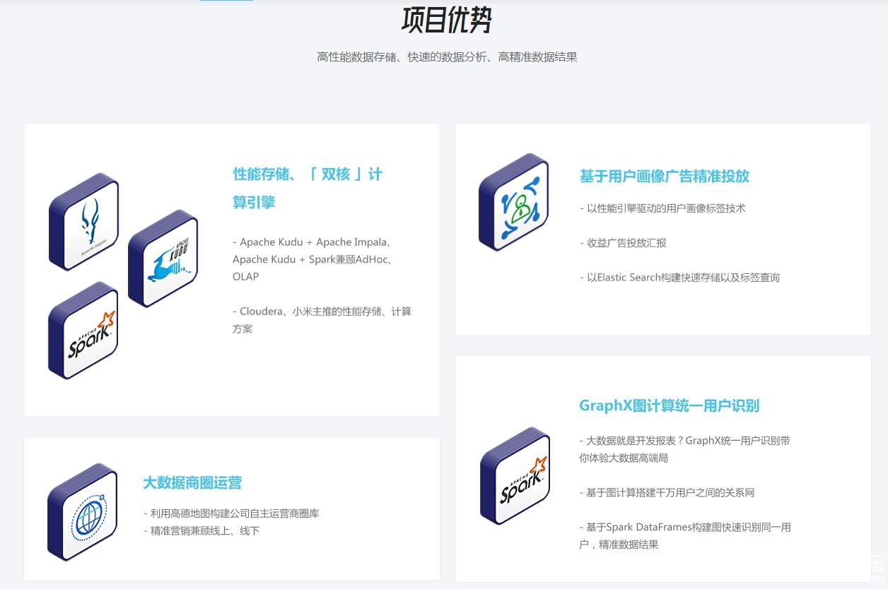Click the Spark icon in GraphX card
The image size is (888, 589).
point(515,475)
